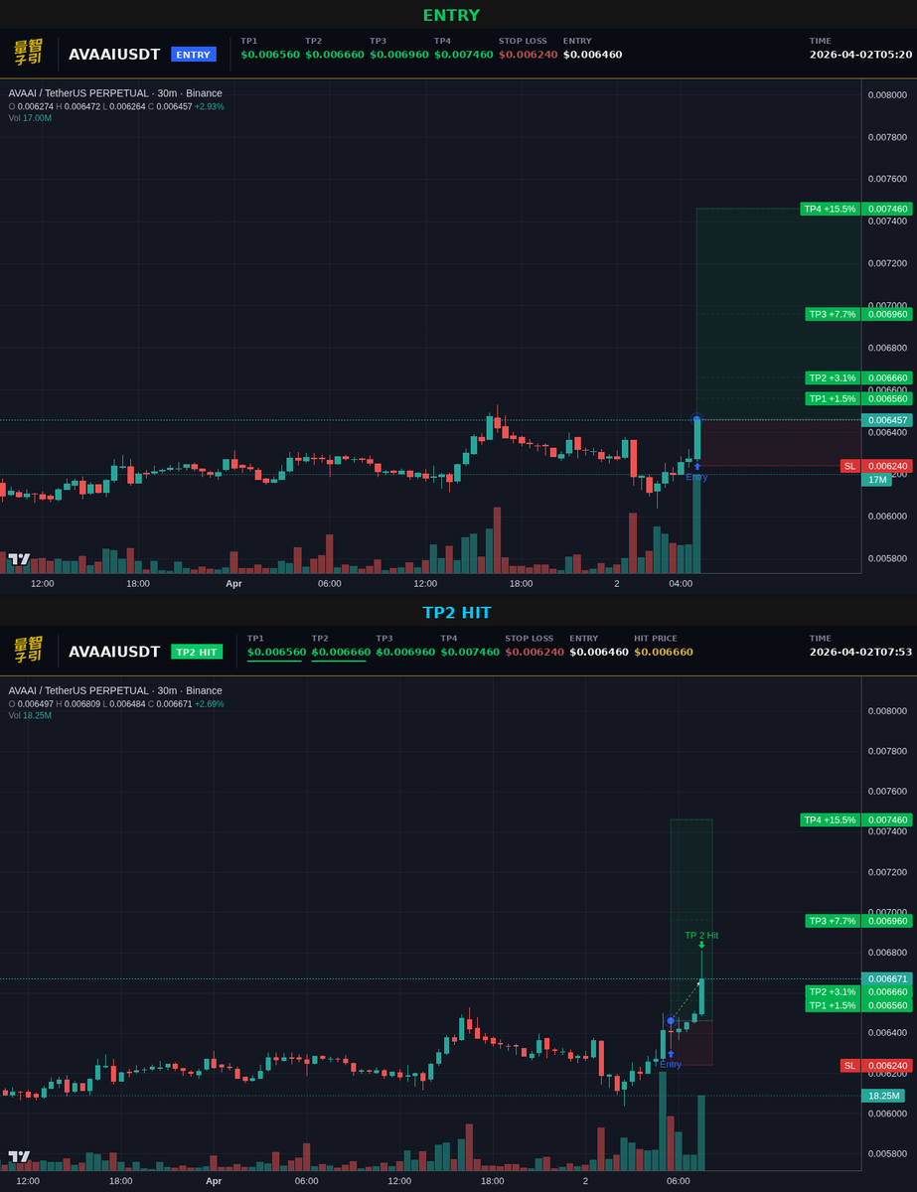Image resolution: width=917 pixels, height=1192 pixels.
Task: Click the time 2026-04-02T07:53
Action: pos(860,652)
